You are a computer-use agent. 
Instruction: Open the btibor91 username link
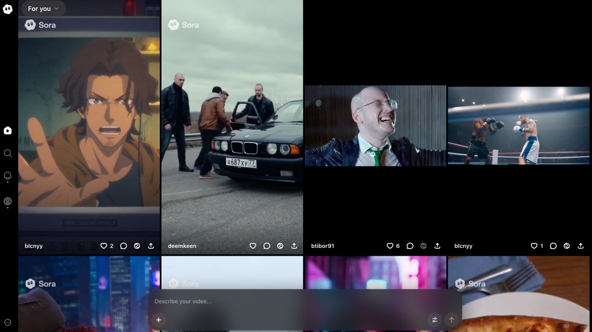(322, 246)
